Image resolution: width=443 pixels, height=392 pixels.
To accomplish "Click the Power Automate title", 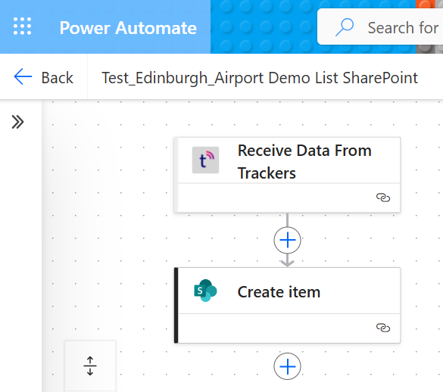I will click(x=128, y=28).
